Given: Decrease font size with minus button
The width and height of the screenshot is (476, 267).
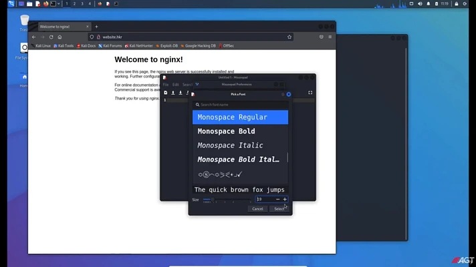Looking at the screenshot, I should point(277,199).
